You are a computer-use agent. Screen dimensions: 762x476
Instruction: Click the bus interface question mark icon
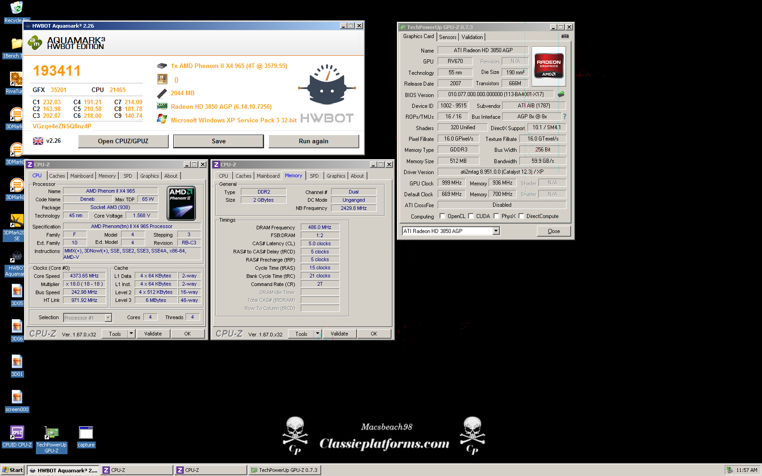click(x=565, y=117)
